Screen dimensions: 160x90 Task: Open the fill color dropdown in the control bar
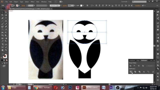pyautogui.click(x=14, y=5)
